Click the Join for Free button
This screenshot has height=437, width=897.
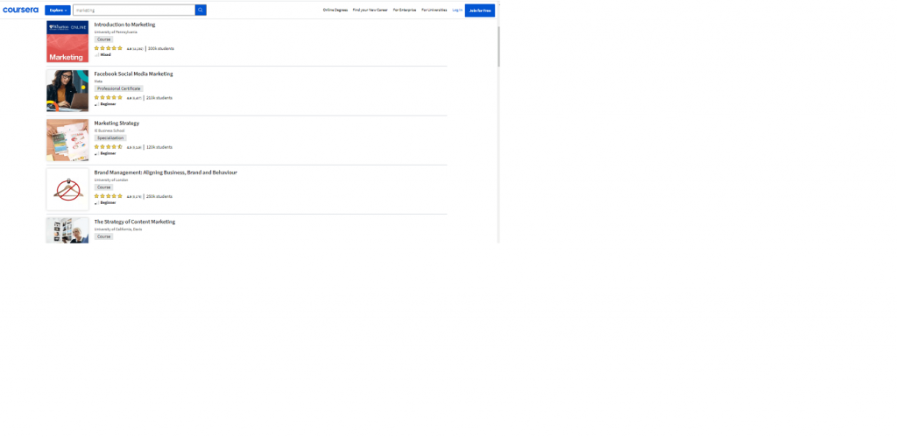[480, 11]
